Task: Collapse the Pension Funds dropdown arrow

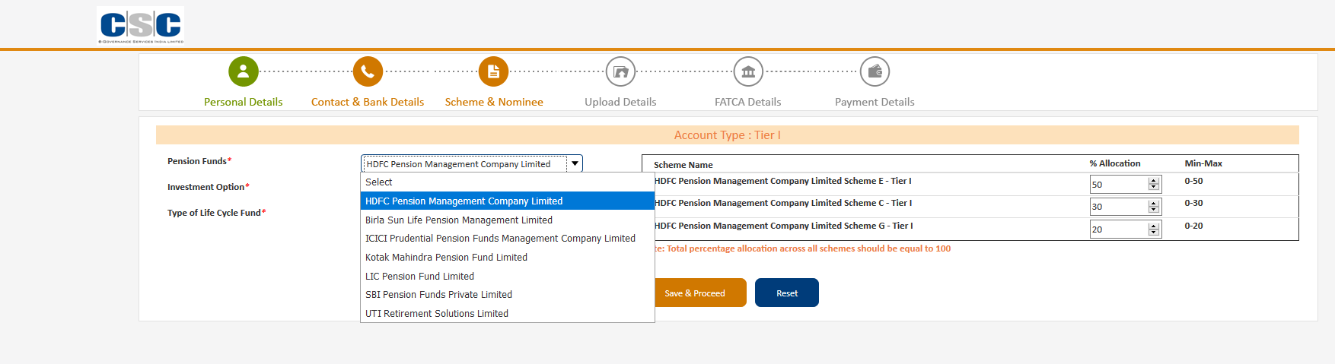Action: coord(575,163)
